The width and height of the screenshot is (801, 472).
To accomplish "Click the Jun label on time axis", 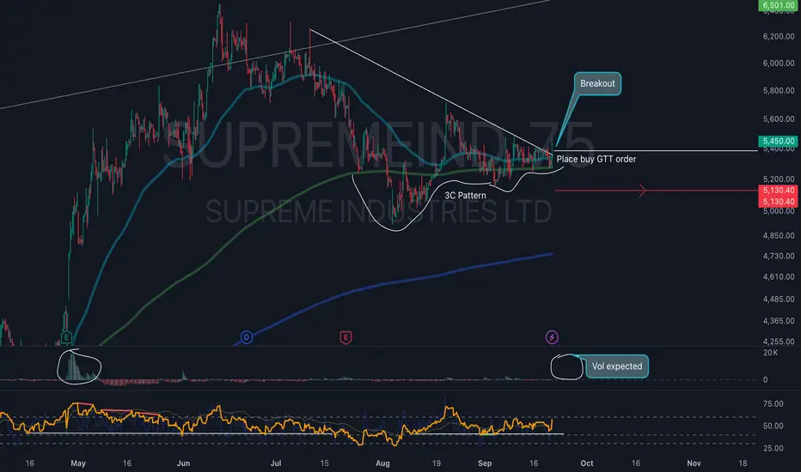I will (183, 463).
